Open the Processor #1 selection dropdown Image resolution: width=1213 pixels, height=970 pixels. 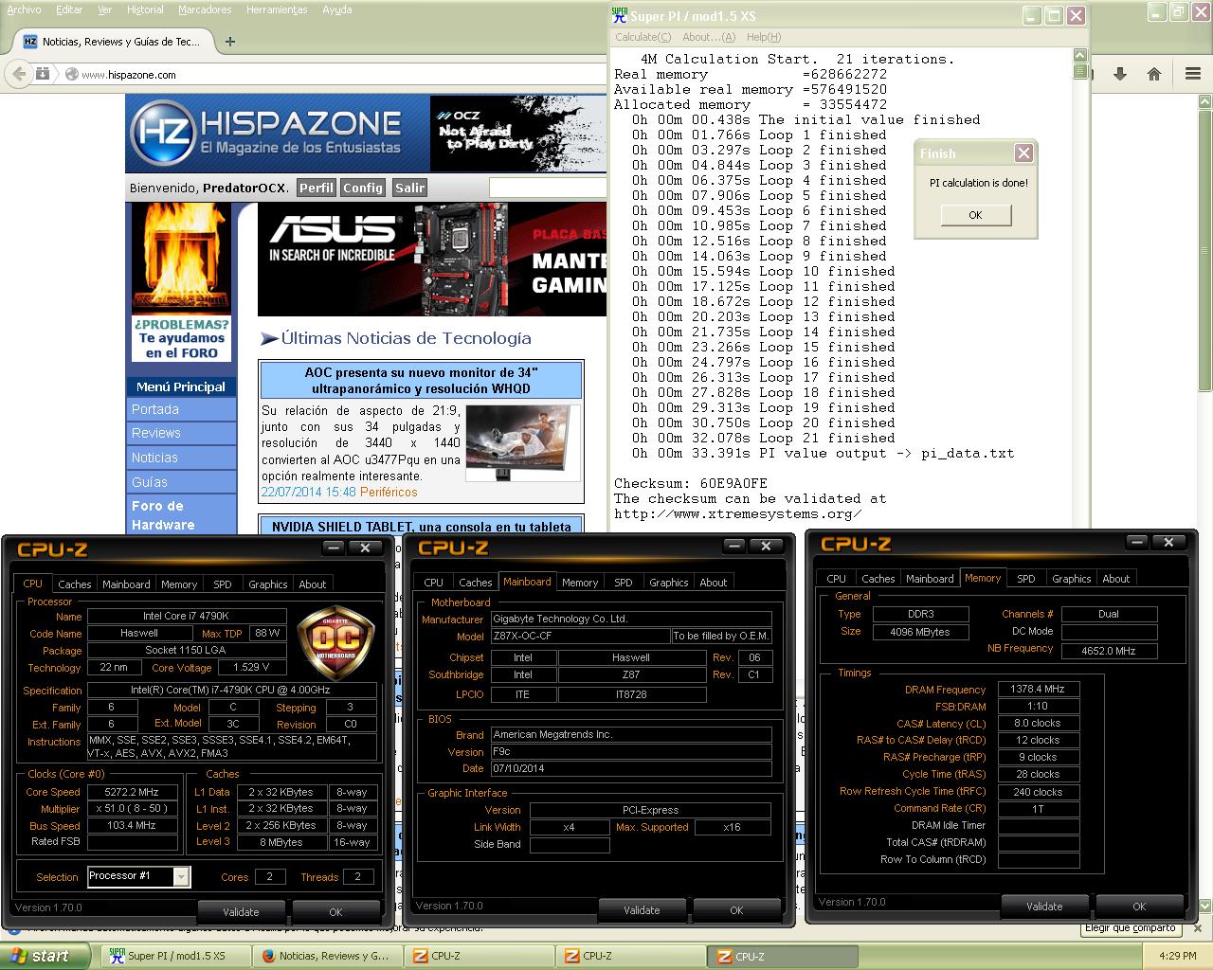[180, 876]
